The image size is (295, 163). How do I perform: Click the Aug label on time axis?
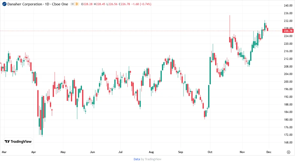click(x=151, y=152)
